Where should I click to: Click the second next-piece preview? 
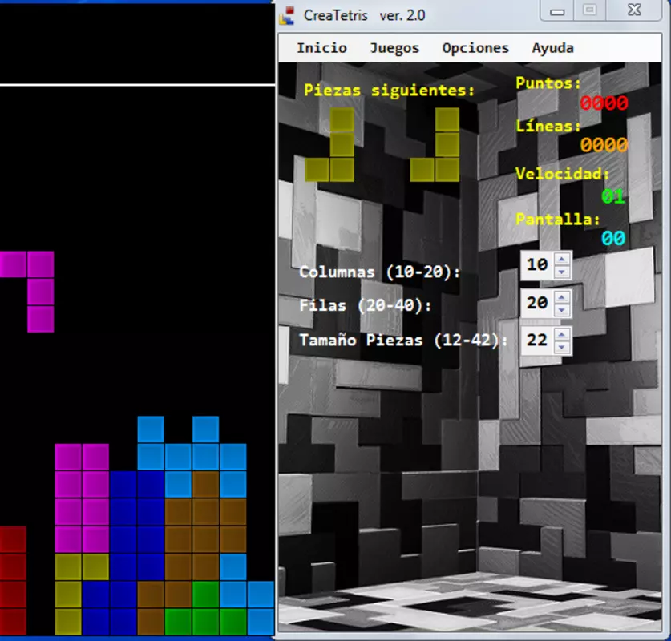pos(435,144)
